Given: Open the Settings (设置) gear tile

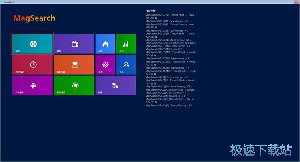Looking at the screenshot, I should coord(105,64).
